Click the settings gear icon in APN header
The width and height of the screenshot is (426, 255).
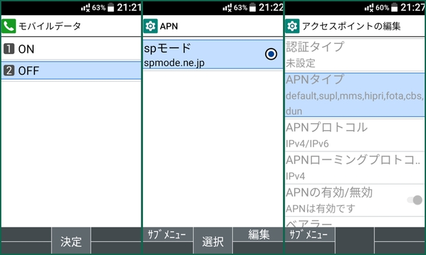pos(150,26)
